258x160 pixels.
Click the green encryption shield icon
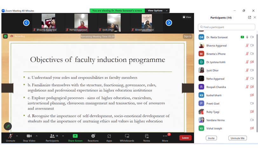pyautogui.click(x=5, y=37)
